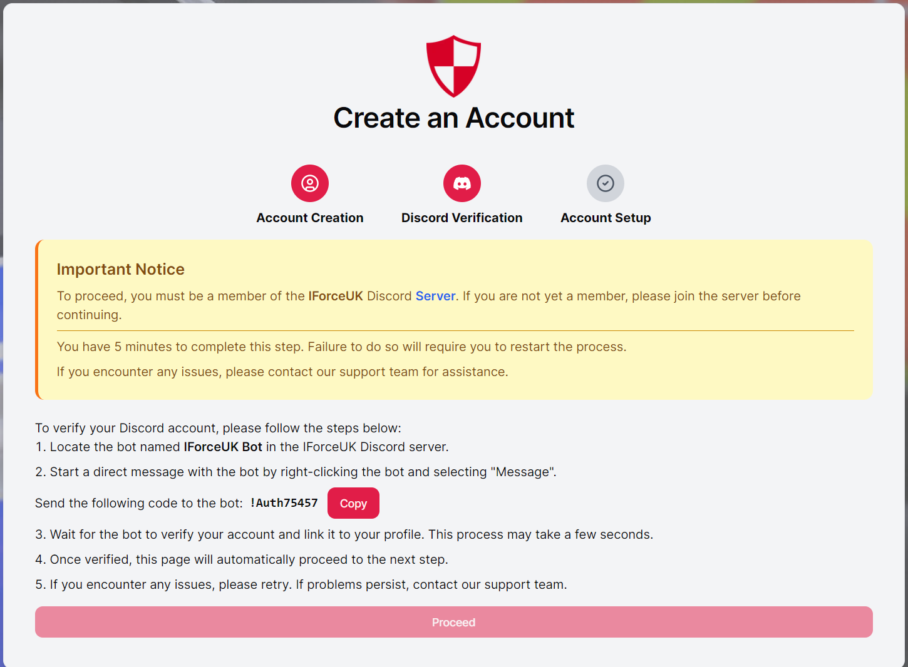Click the Discord Verification step label
Image resolution: width=908 pixels, height=667 pixels.
tap(462, 217)
